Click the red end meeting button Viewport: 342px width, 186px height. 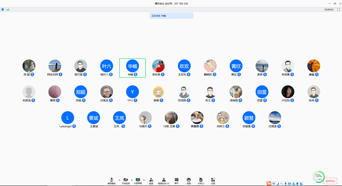tap(330, 181)
